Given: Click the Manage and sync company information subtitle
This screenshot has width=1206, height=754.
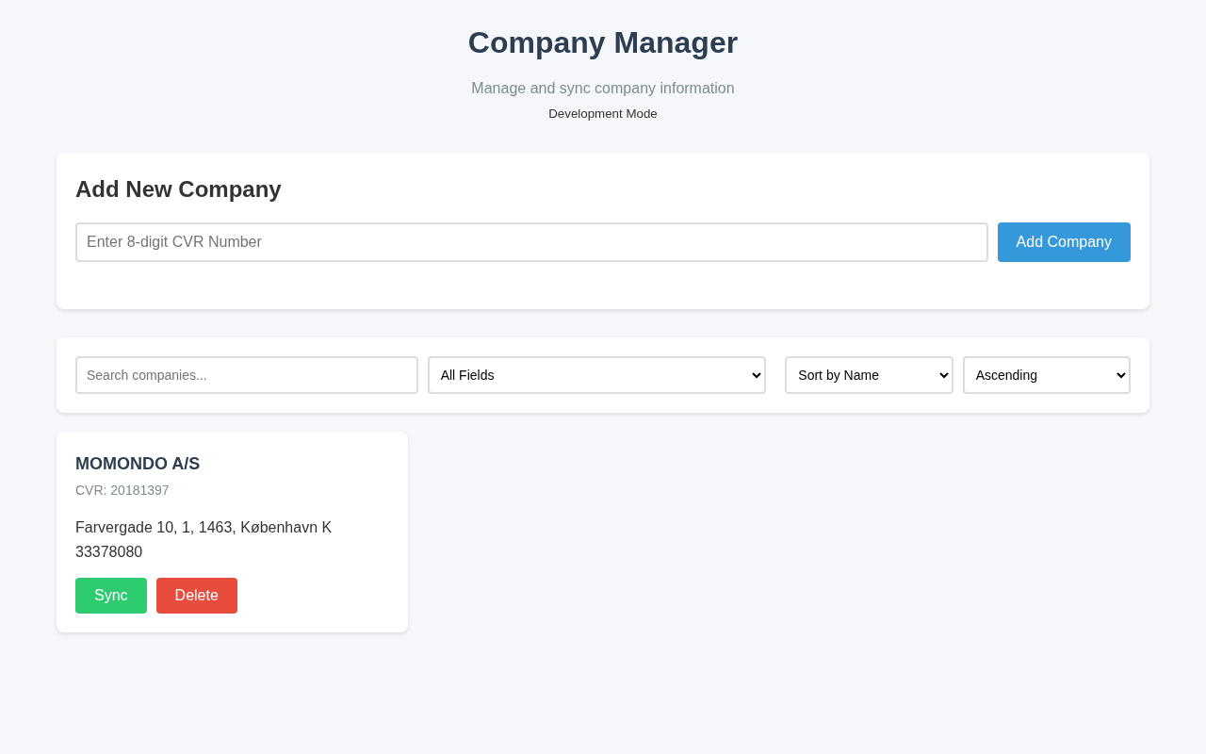Looking at the screenshot, I should (x=603, y=89).
